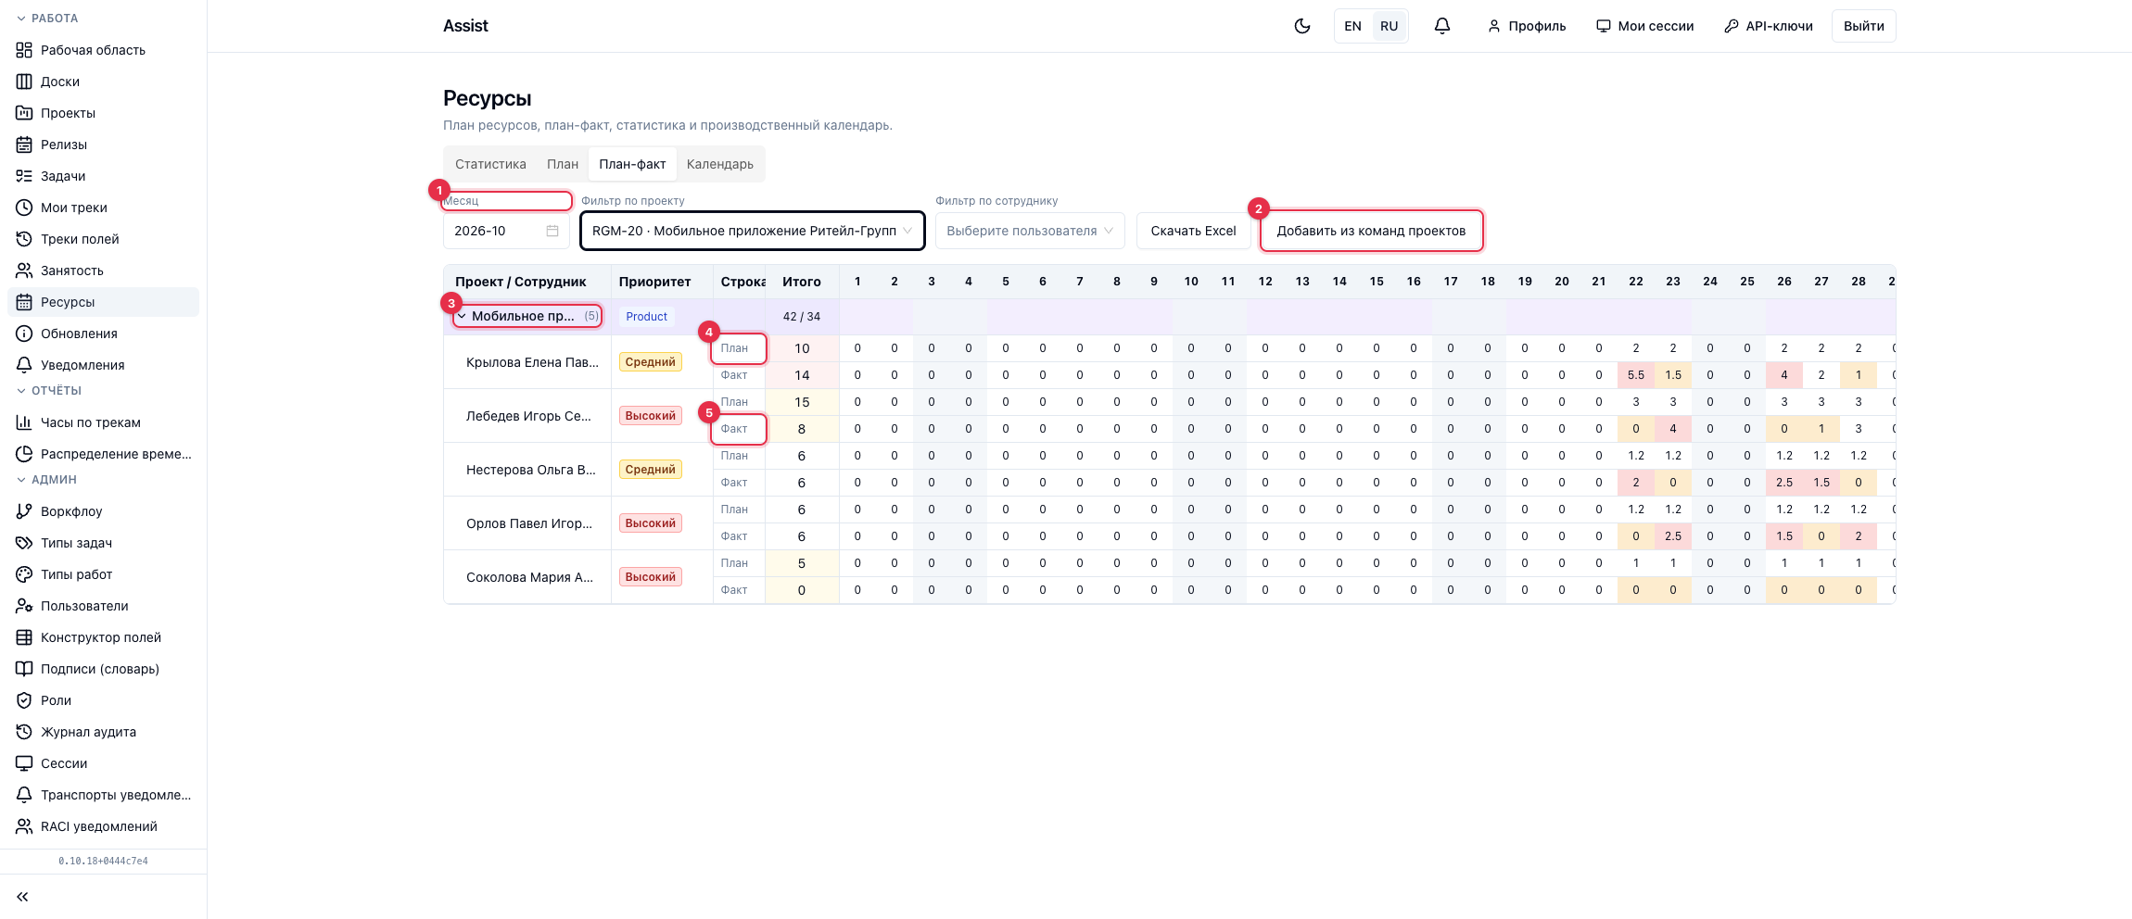Click the Product tag in project row
This screenshot has height=919, width=2132.
[x=646, y=317]
